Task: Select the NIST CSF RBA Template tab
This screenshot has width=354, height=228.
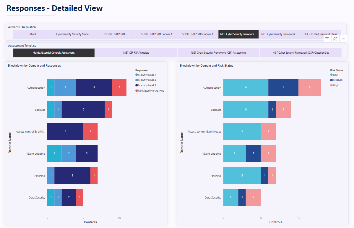Action: [x=136, y=53]
